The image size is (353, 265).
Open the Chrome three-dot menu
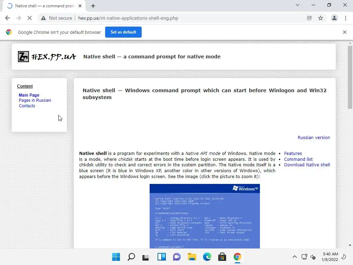point(345,18)
